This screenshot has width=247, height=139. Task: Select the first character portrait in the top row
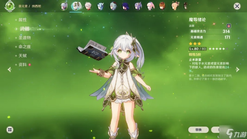point(63,6)
